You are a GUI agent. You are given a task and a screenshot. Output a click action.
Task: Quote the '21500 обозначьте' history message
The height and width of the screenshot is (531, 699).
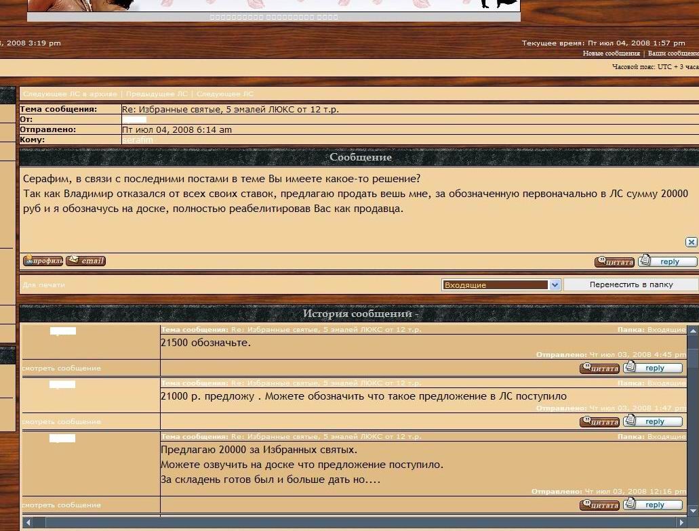599,368
